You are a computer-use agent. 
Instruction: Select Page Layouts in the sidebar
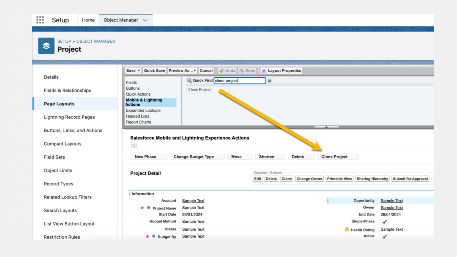59,104
